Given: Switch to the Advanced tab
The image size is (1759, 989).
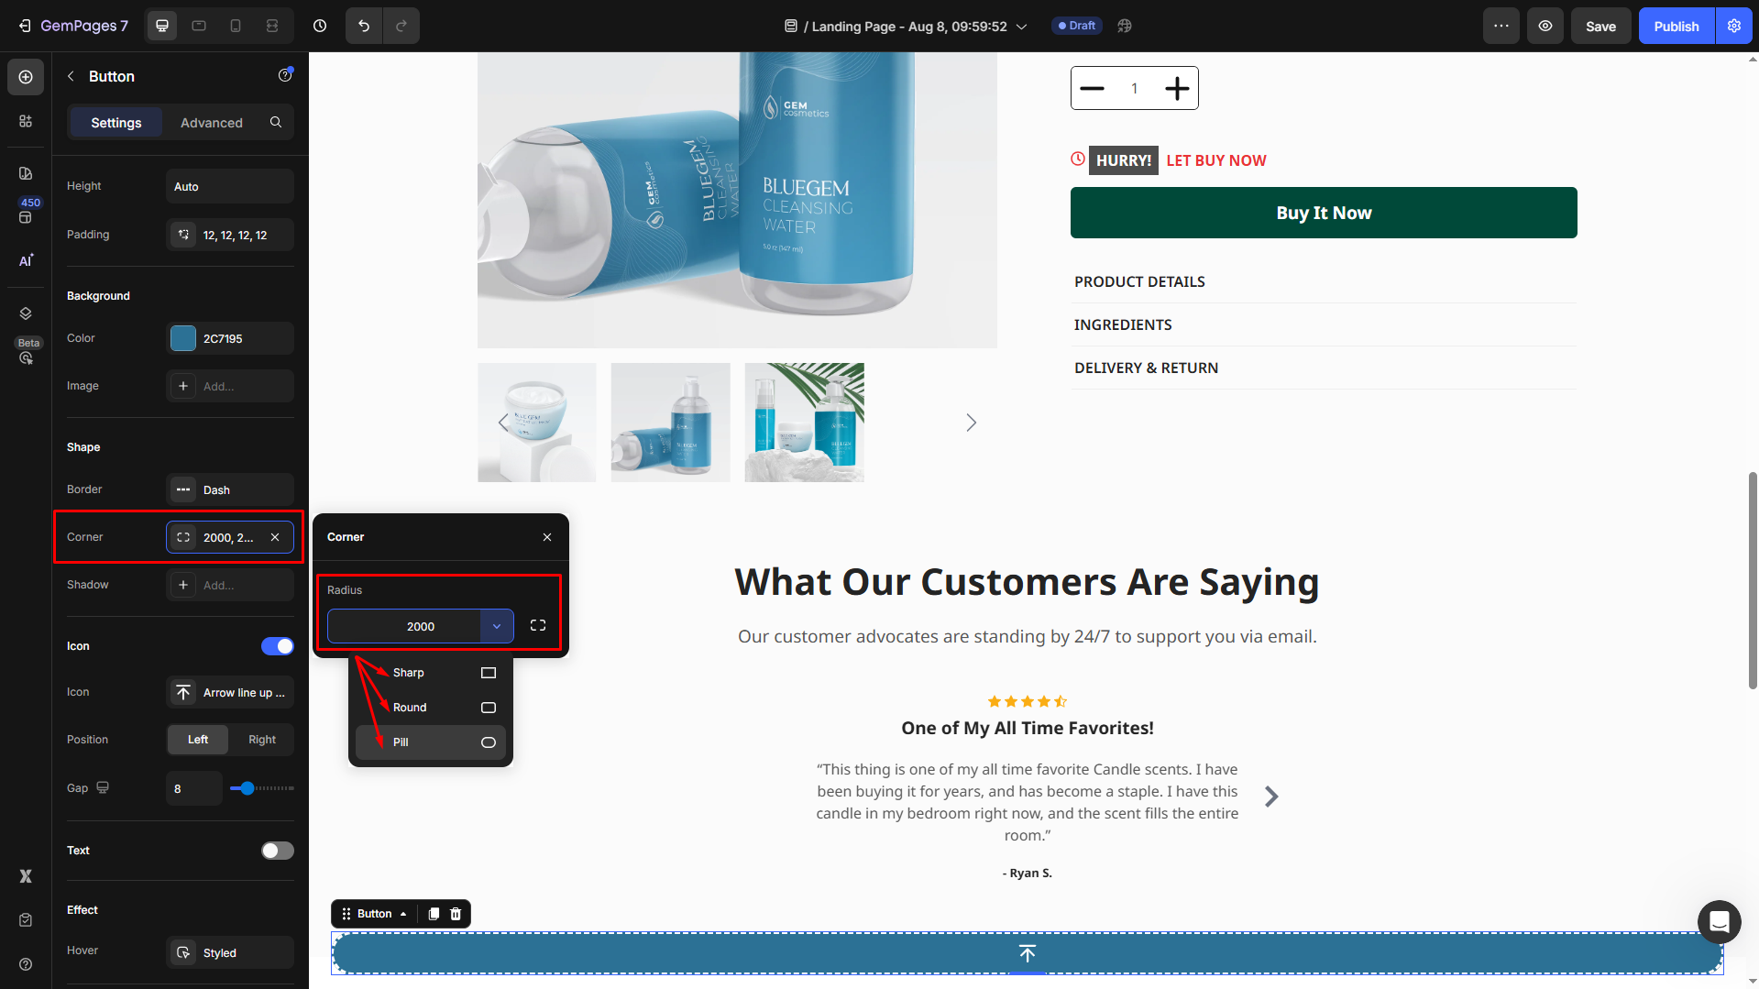Looking at the screenshot, I should pos(212,122).
